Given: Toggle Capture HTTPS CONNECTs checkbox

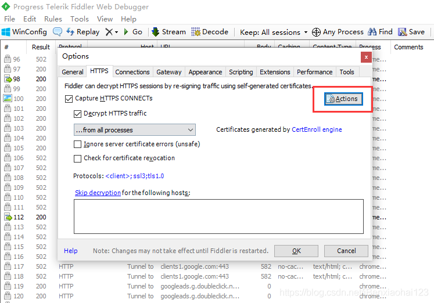Looking at the screenshot, I should 69,99.
